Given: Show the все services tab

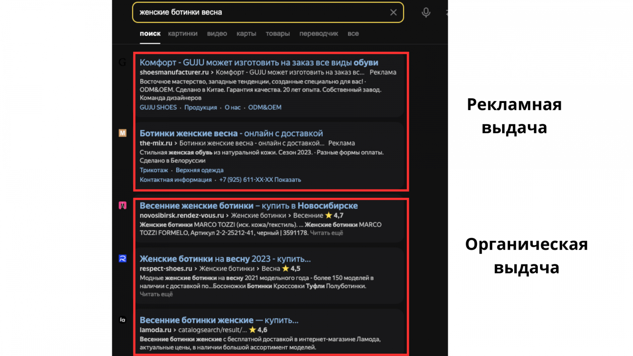Looking at the screenshot, I should 353,34.
